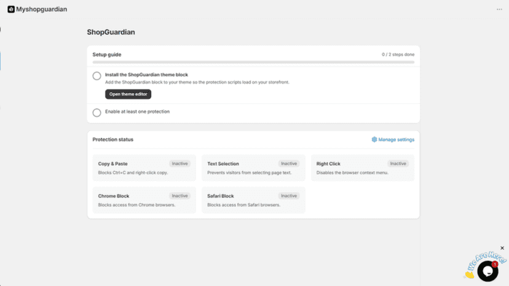Click Inactive badge on Right Click

click(398, 164)
